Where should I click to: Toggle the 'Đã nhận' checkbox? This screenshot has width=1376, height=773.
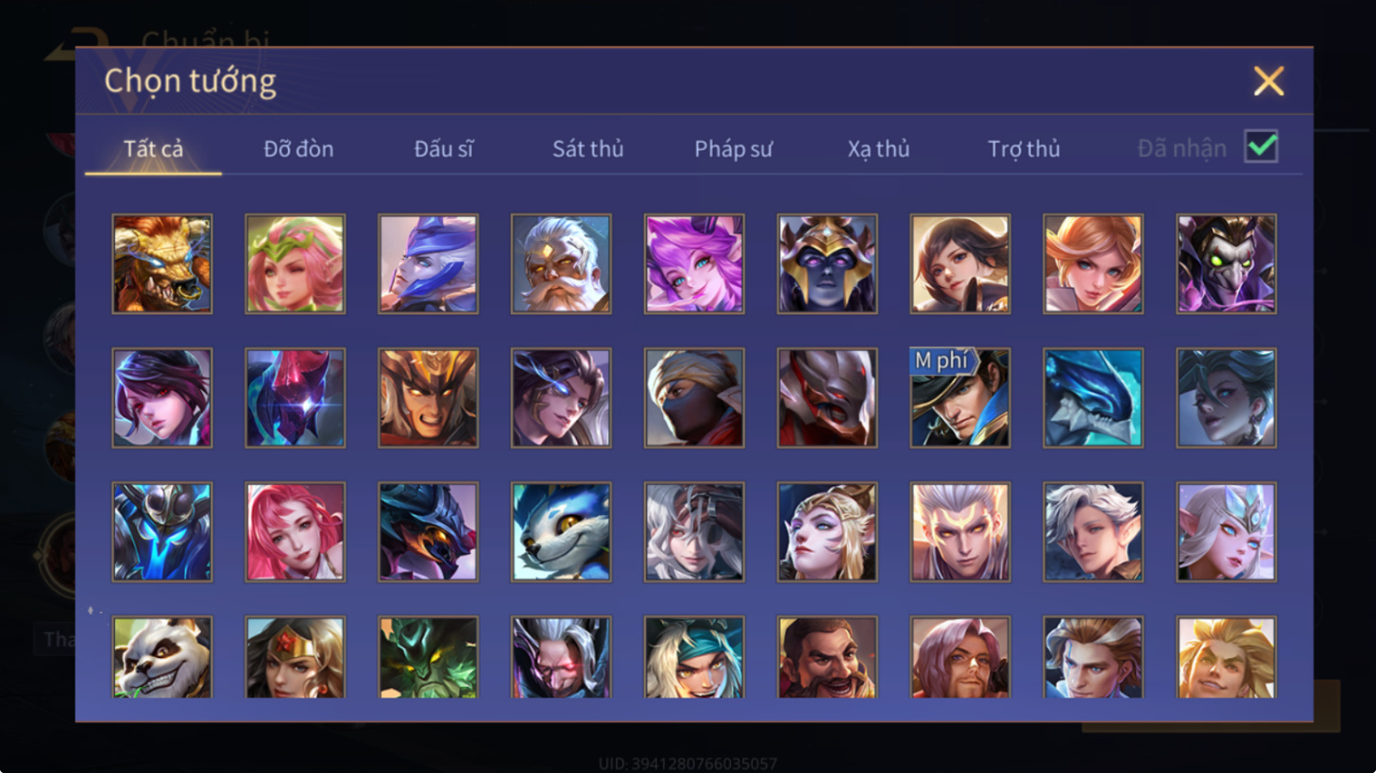(1261, 147)
